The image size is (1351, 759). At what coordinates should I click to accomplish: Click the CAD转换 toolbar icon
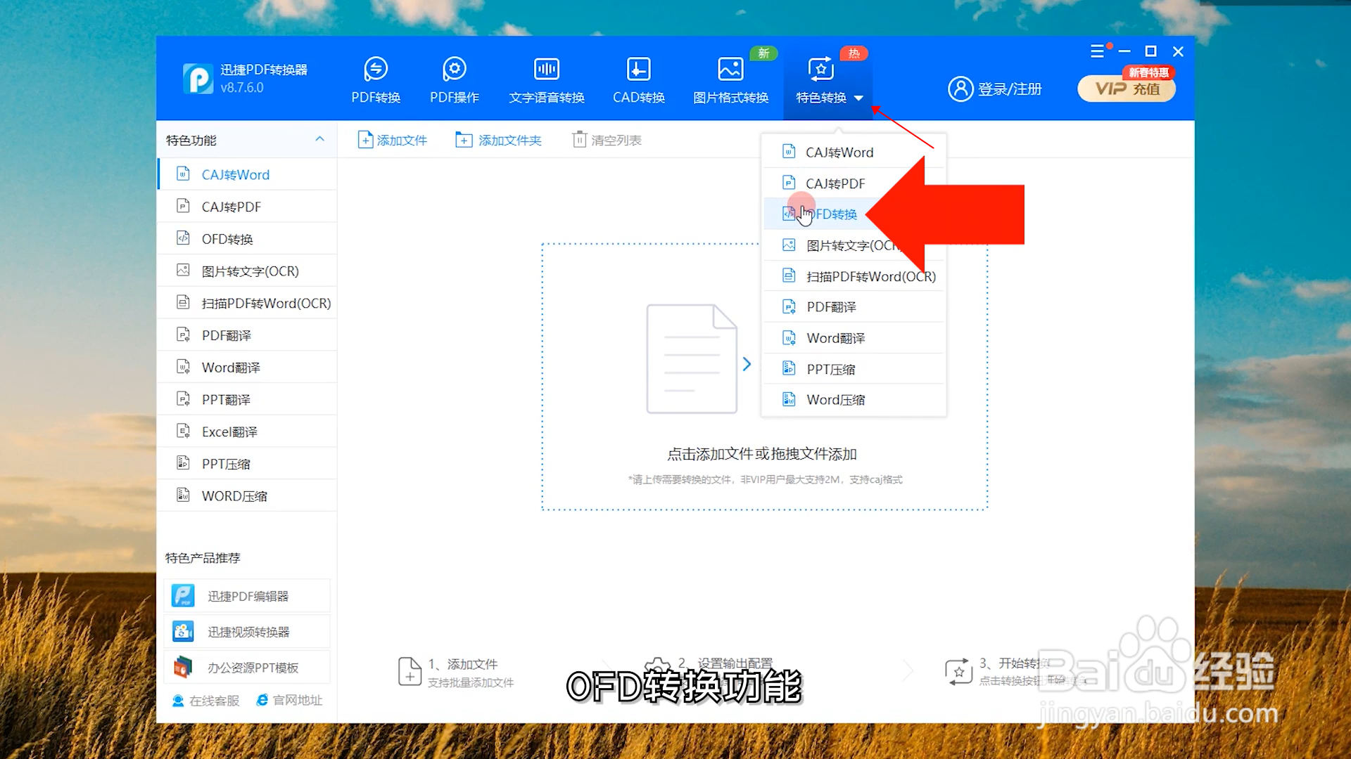tap(638, 69)
